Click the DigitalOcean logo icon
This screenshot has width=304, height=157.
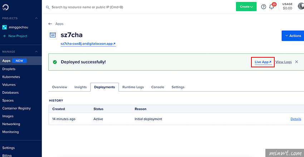pyautogui.click(x=6, y=7)
